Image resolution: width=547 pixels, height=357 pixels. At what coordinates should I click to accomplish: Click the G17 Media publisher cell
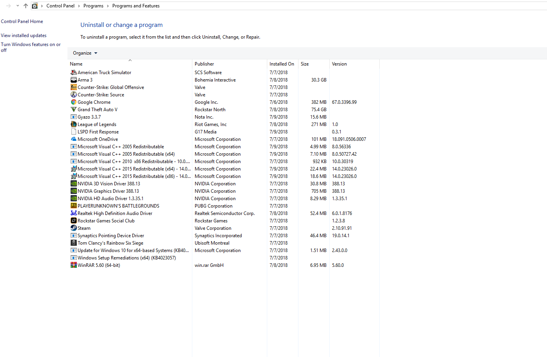tap(206, 132)
